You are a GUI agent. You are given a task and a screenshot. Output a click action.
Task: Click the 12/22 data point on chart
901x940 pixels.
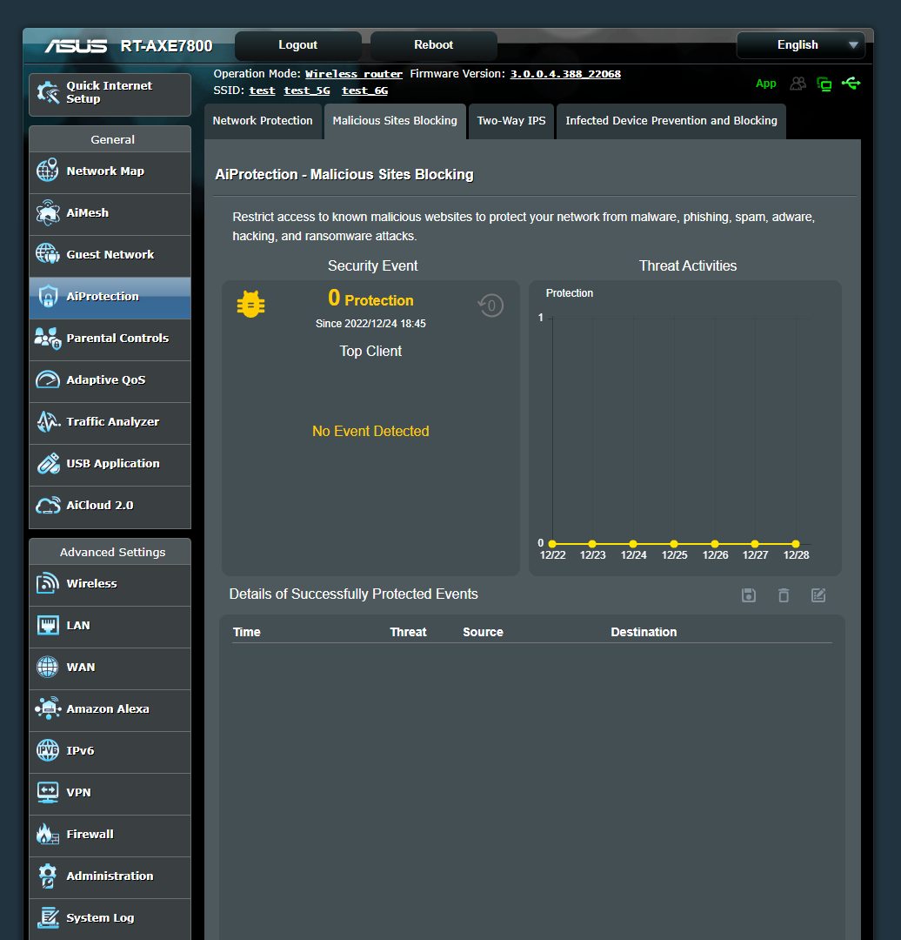552,544
